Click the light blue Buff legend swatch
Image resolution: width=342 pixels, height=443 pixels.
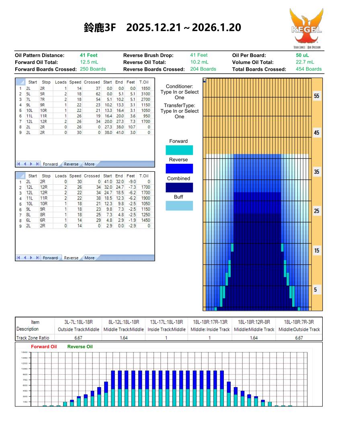tap(179, 206)
